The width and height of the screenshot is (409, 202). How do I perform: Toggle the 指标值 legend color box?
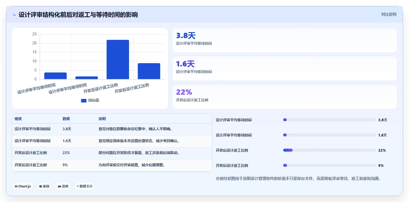coord(84,100)
